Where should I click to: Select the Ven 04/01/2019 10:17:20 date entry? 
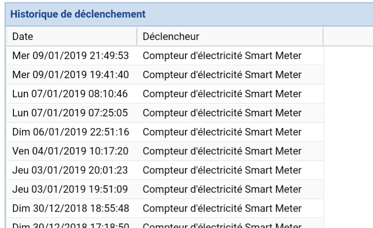(71, 151)
